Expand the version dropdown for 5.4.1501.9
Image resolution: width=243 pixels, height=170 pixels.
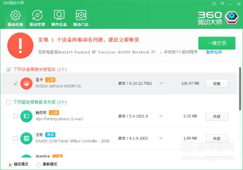[161, 116]
